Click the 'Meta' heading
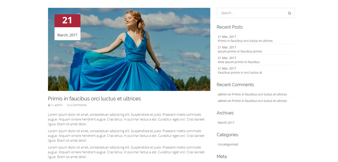Screen dimensions: 338x162 pos(221,156)
